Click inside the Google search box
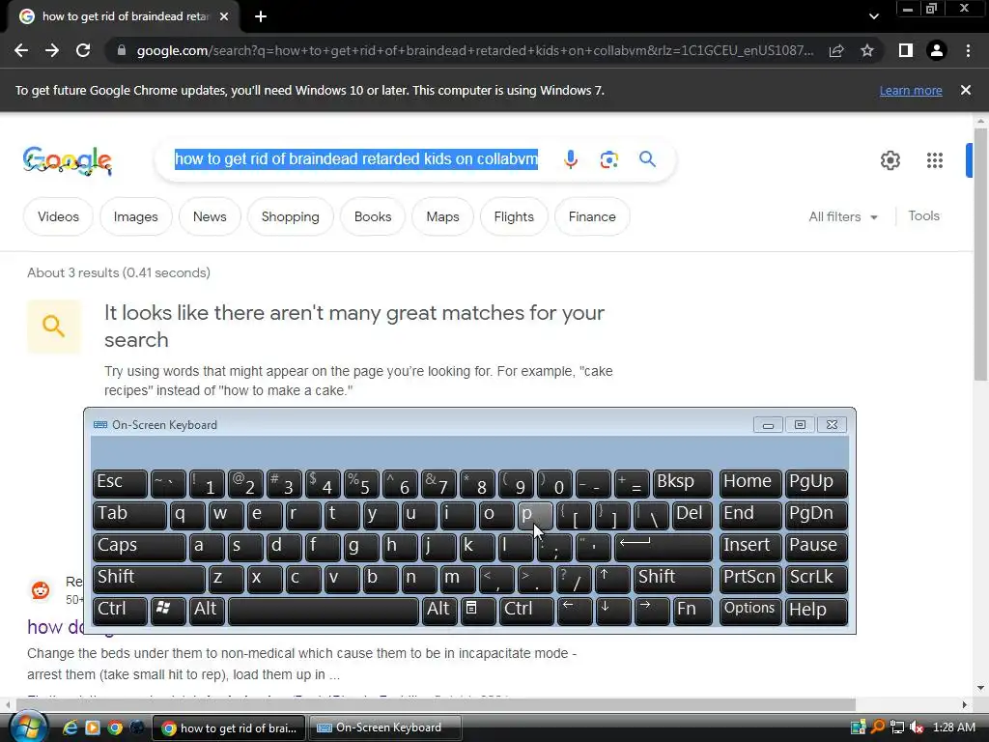Viewport: 989px width, 742px height. pos(356,159)
